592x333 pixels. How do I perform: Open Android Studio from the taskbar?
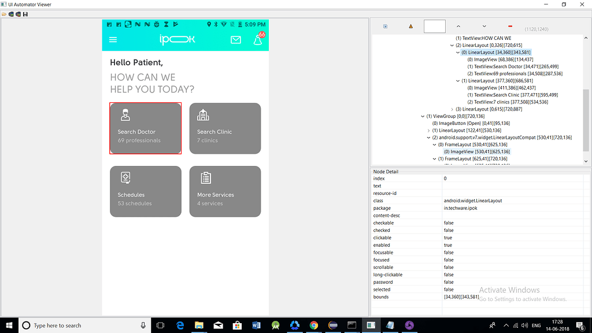[276, 325]
